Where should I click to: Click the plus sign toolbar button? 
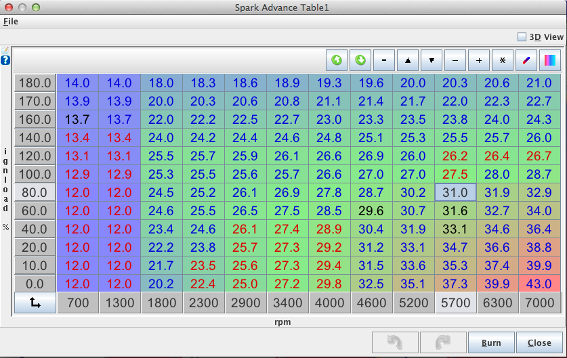pos(478,60)
